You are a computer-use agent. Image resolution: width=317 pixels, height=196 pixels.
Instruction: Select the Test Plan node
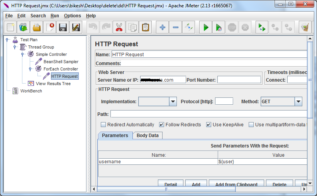(29, 40)
